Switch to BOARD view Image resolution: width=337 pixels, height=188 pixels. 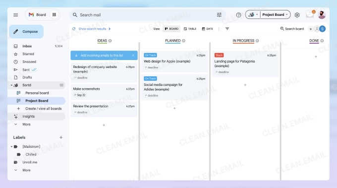coord(171,29)
